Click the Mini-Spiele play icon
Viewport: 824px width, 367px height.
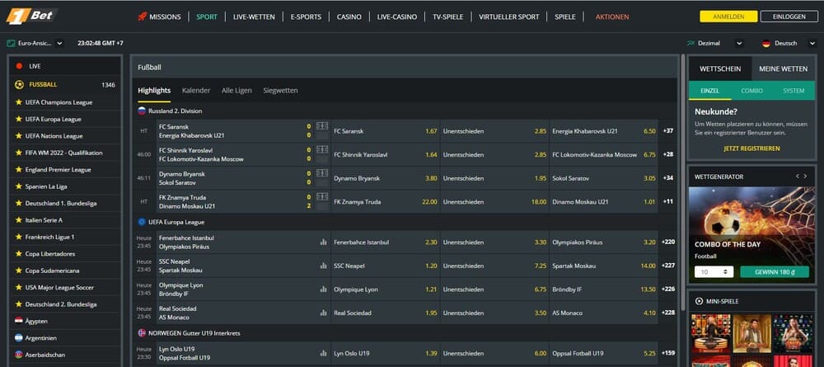699,301
